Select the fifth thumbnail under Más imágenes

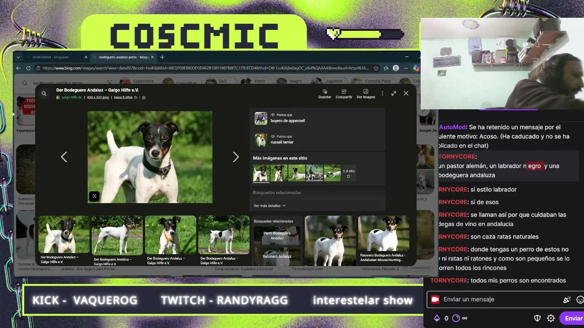(x=332, y=173)
